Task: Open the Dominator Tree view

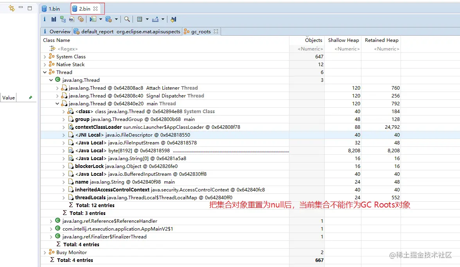Action: 63,19
